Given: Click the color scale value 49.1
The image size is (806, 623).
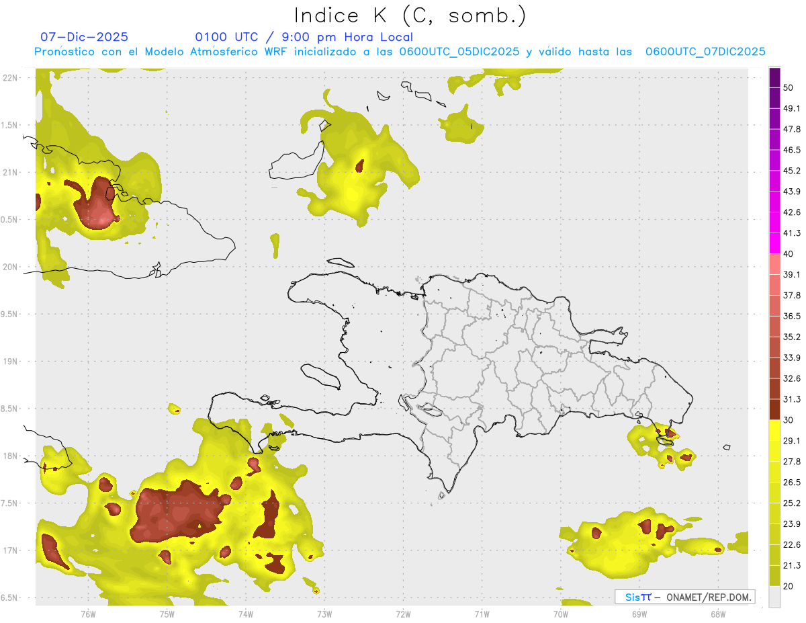Looking at the screenshot, I should 792,108.
